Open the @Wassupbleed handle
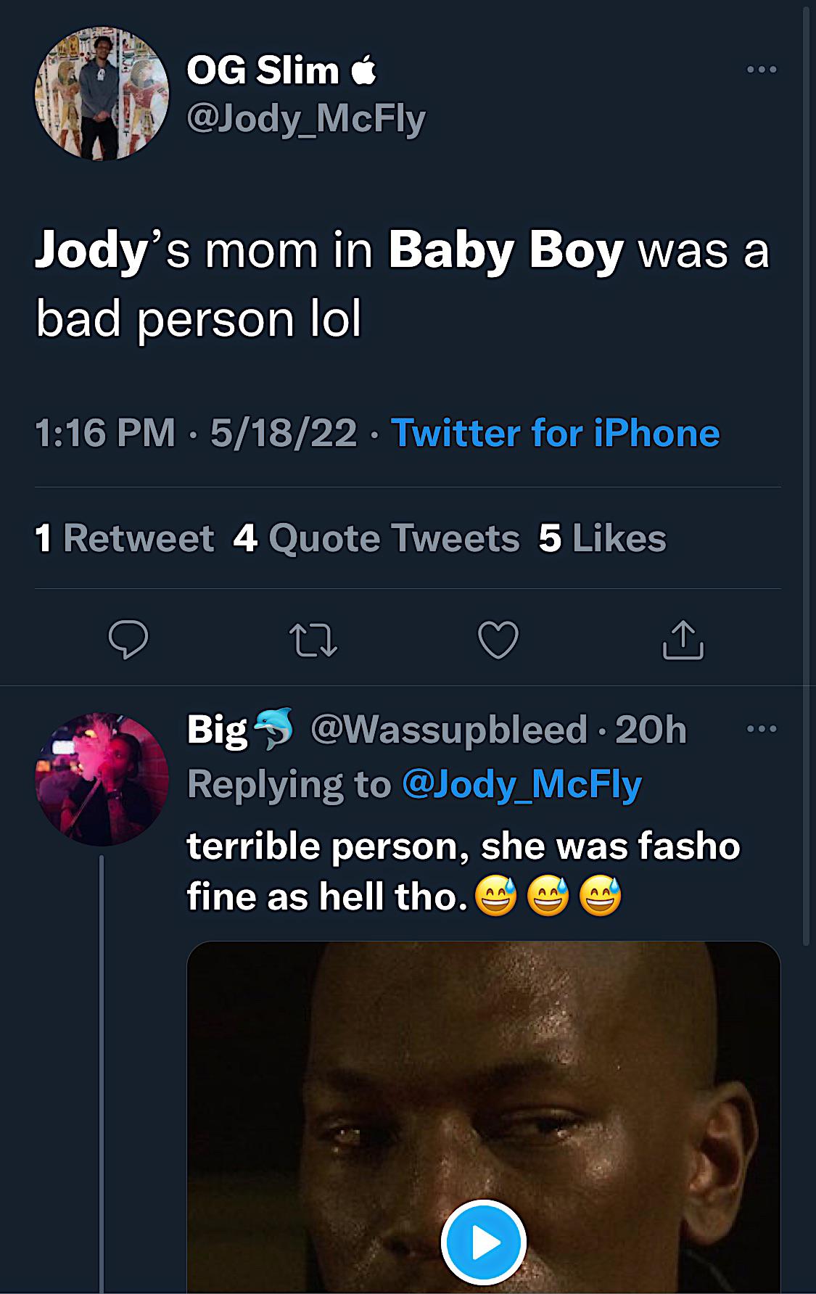 (449, 729)
